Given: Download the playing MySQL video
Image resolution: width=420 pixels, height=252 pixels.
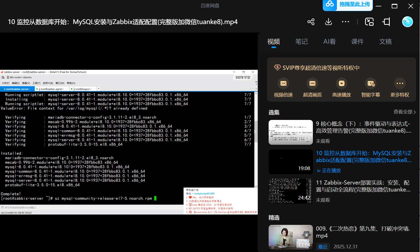Looking at the screenshot, I should pos(328,22).
